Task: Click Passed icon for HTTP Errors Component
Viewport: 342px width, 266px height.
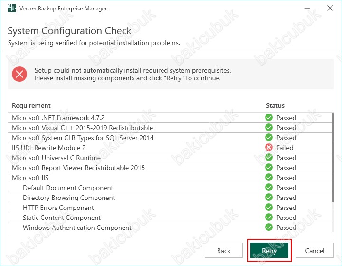Action: point(269,208)
